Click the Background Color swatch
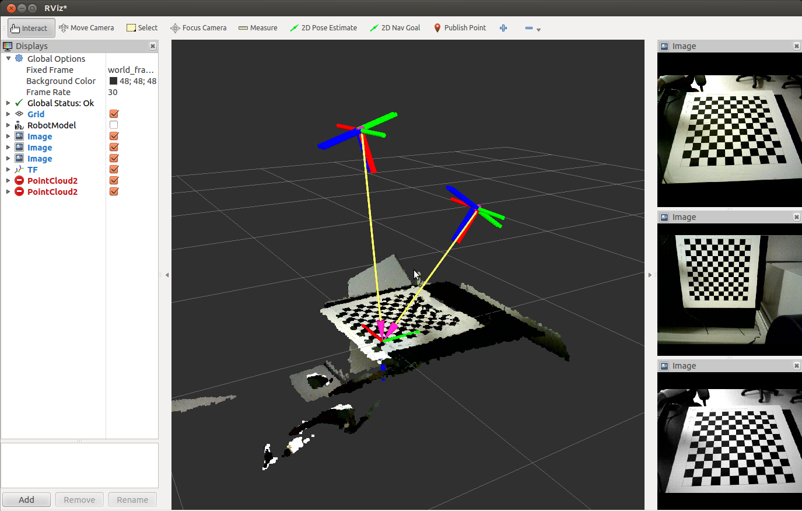802x511 pixels. 113,81
